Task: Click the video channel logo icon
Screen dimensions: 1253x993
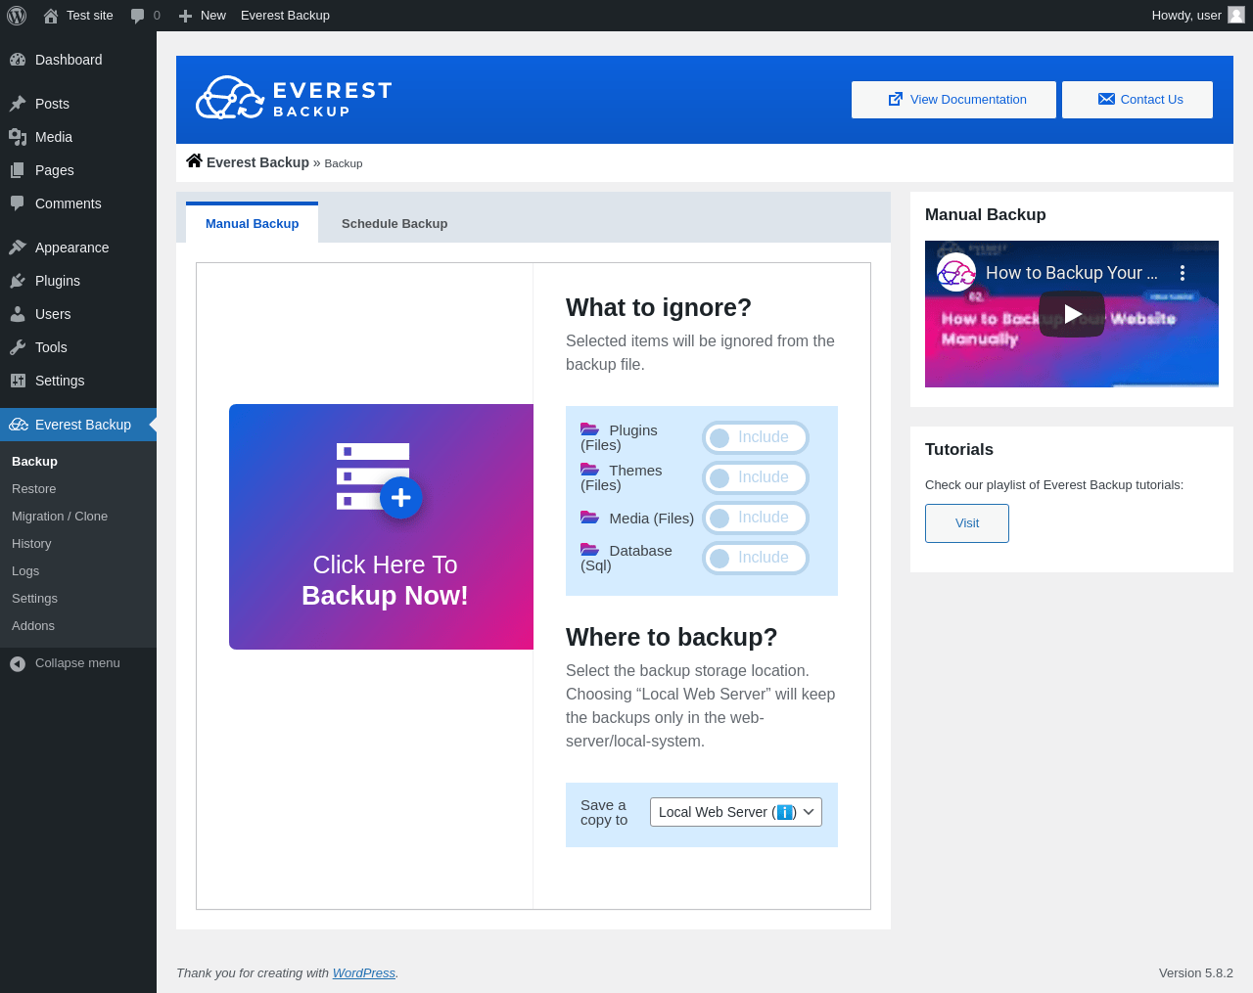Action: pos(956,273)
